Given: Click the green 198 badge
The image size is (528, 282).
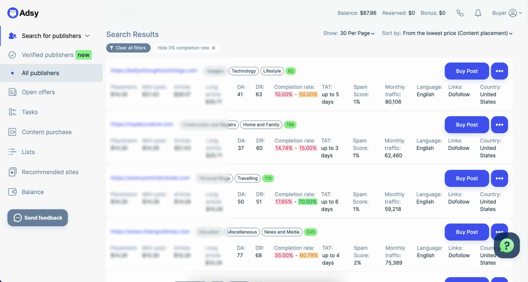Looking at the screenshot, I should tap(290, 125).
